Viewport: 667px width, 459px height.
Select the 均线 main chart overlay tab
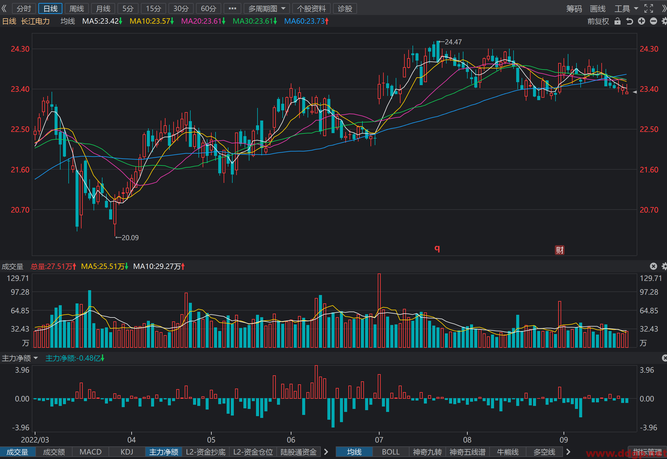point(354,452)
